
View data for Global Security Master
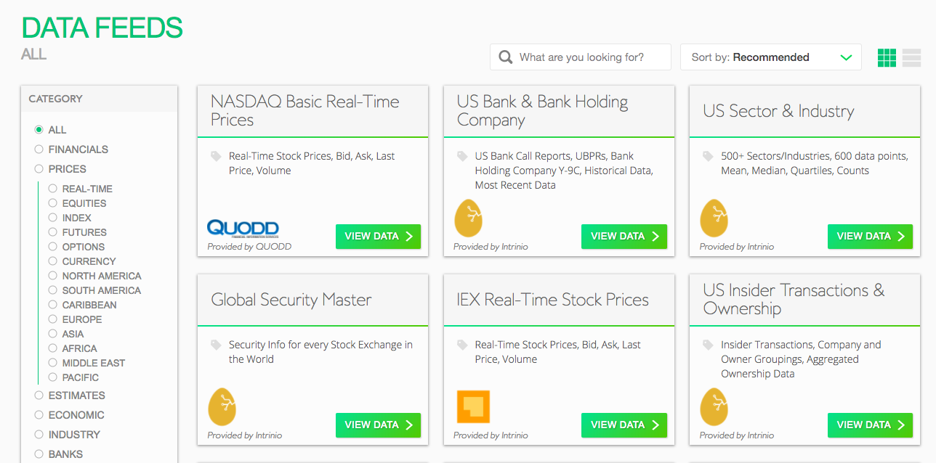(378, 425)
